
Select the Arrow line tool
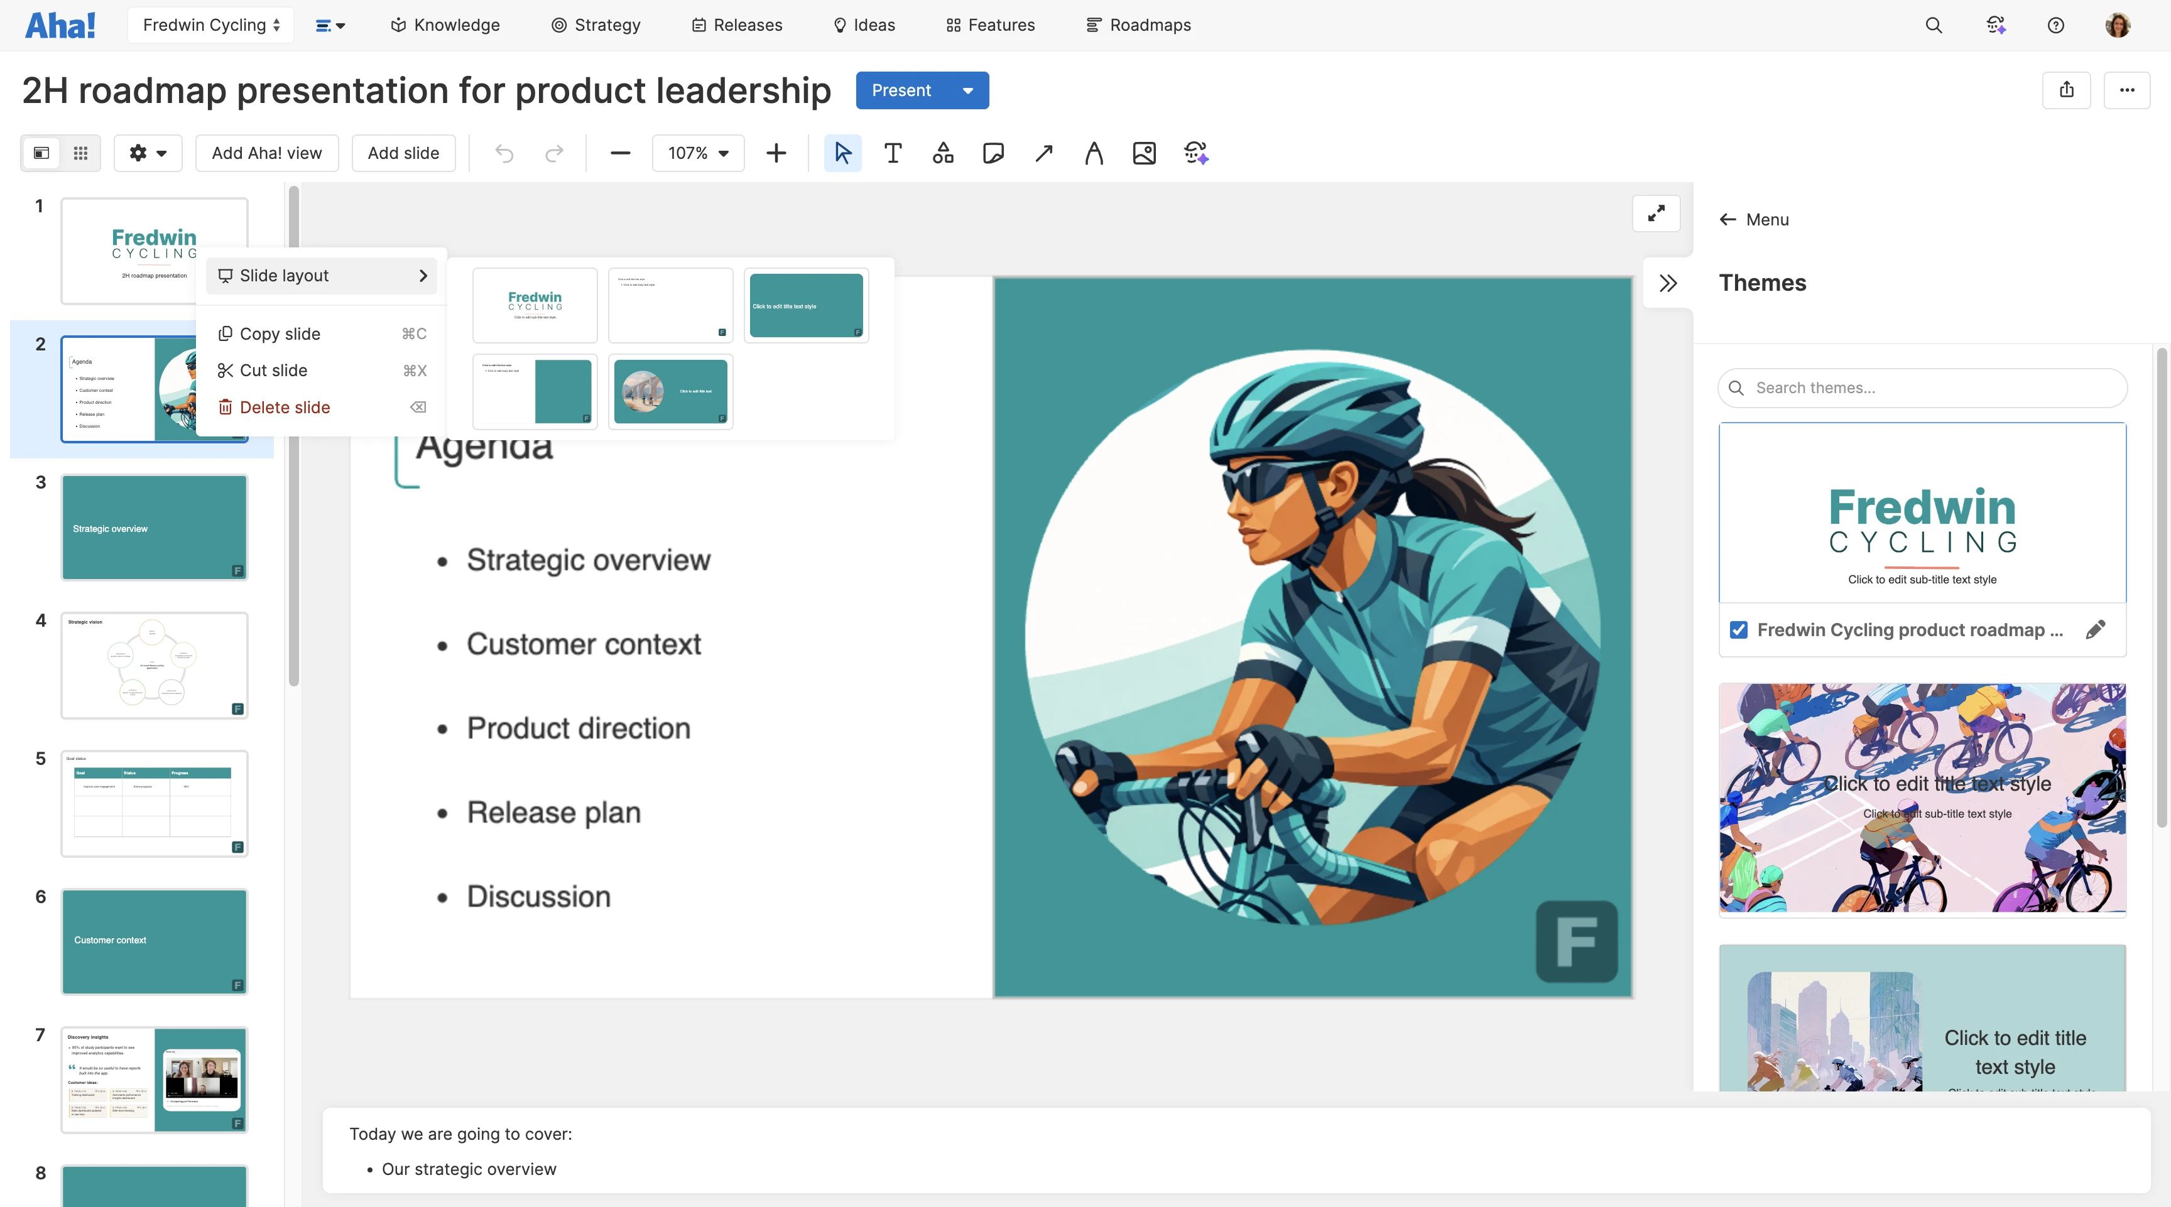tap(1043, 153)
